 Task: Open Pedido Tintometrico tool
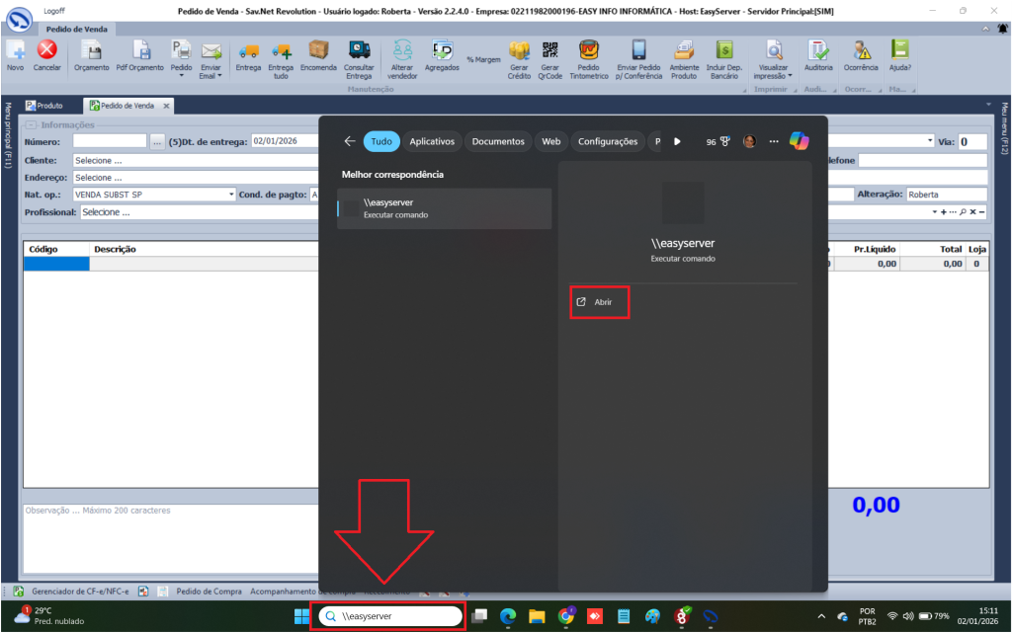pos(588,53)
